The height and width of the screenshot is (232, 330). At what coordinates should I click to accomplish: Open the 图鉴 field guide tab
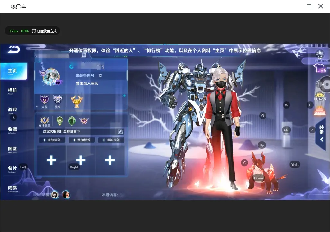(x=12, y=149)
